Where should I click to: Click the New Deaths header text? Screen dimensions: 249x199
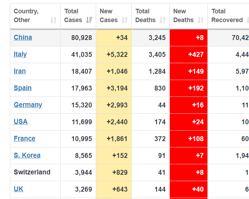point(183,16)
